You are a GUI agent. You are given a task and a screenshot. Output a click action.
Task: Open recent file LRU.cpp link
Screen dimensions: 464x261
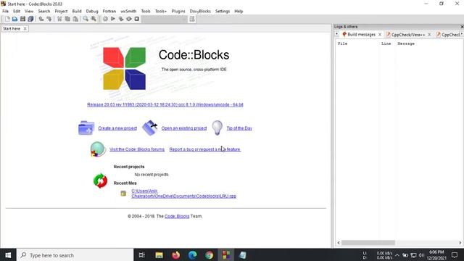click(x=183, y=194)
